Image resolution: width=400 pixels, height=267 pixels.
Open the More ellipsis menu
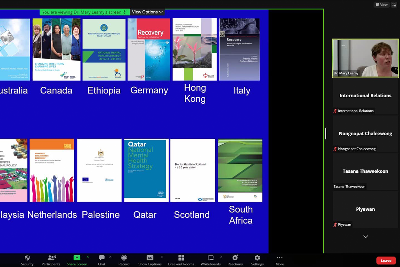click(280, 258)
